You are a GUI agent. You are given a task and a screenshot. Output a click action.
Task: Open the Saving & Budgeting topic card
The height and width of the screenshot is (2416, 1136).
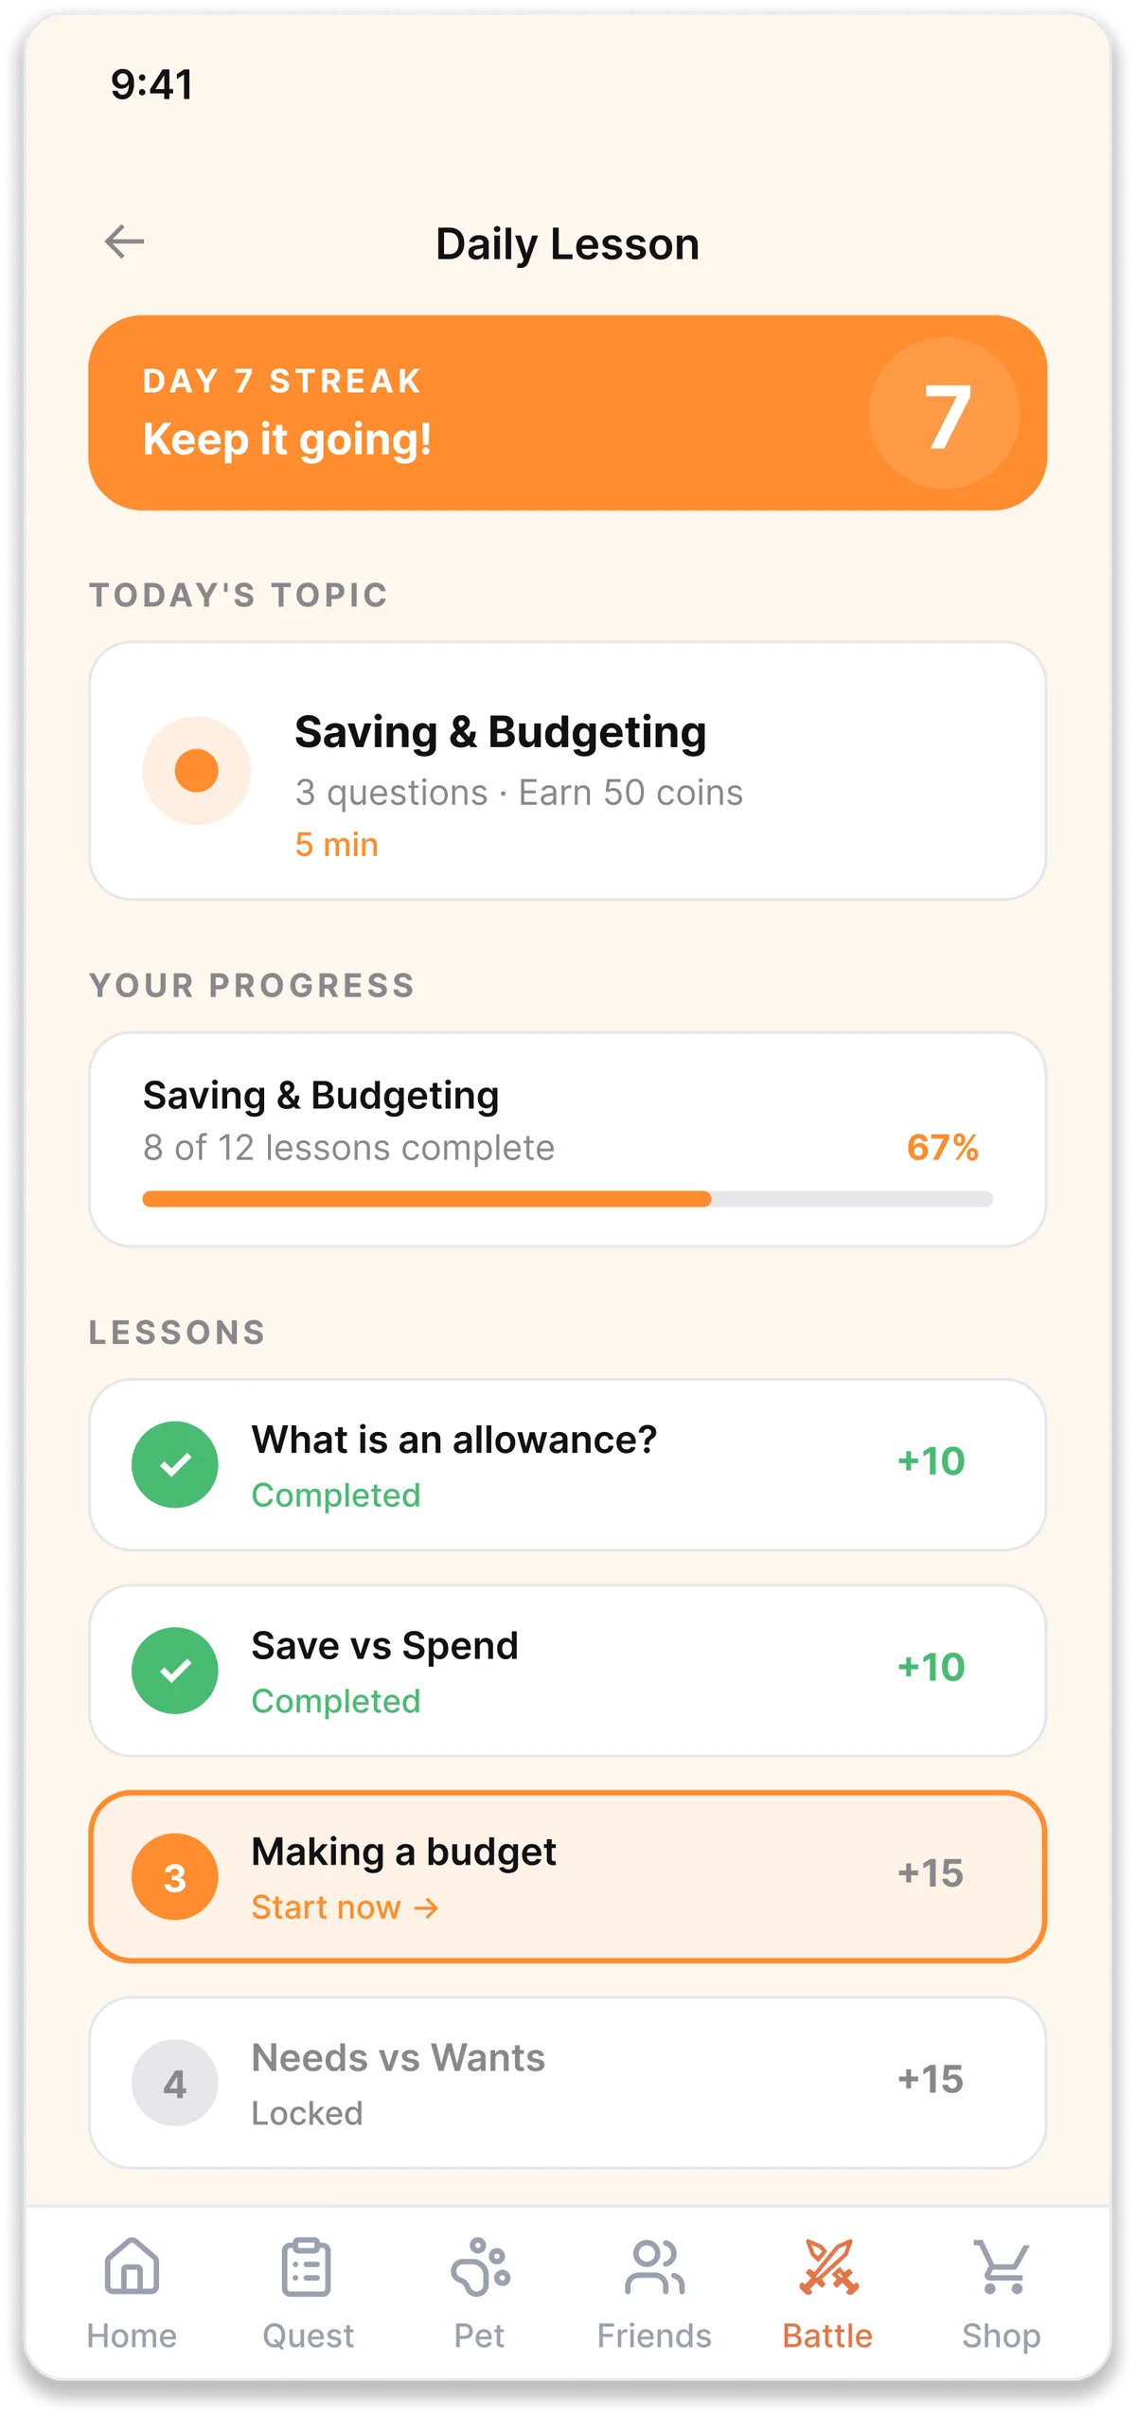click(568, 771)
